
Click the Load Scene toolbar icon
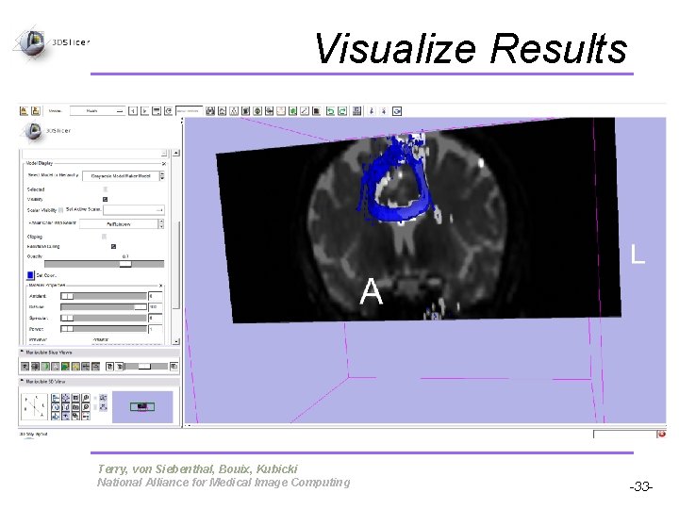point(24,111)
